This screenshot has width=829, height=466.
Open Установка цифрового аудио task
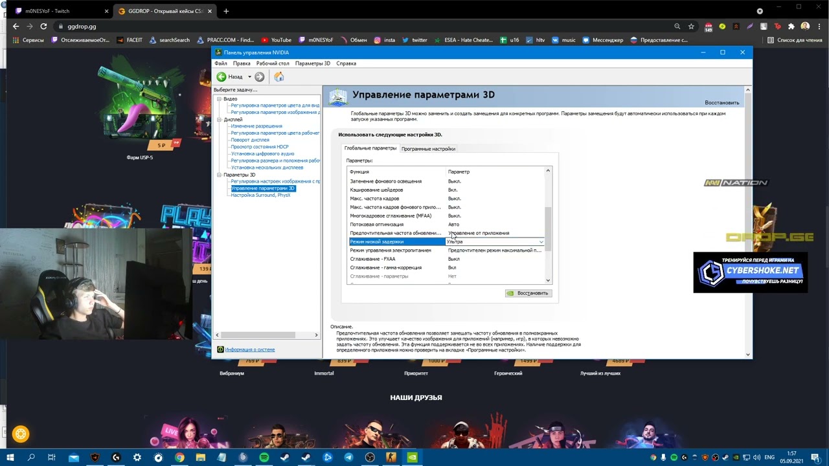click(262, 154)
